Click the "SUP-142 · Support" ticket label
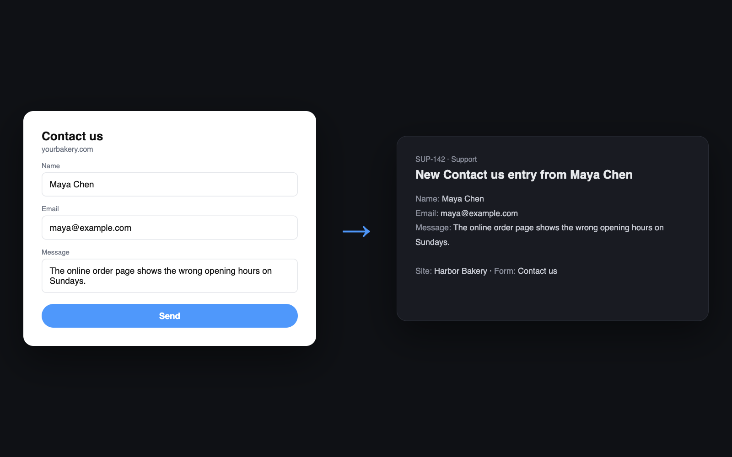 [x=446, y=159]
